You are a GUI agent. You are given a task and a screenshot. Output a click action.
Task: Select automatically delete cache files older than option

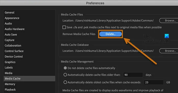(65, 75)
